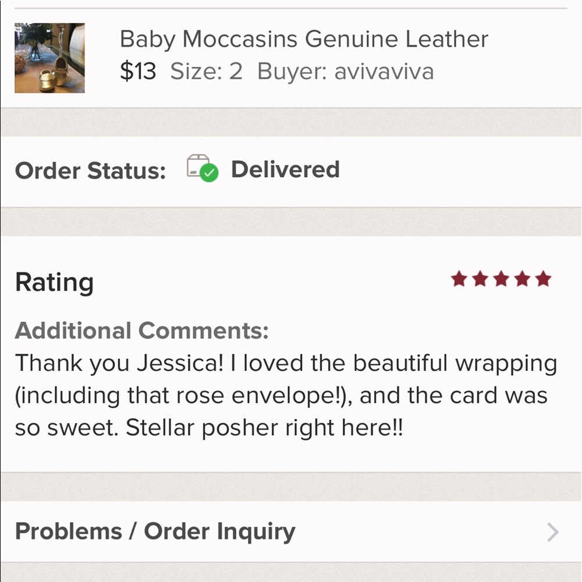Click the Size: 2 label

[207, 71]
